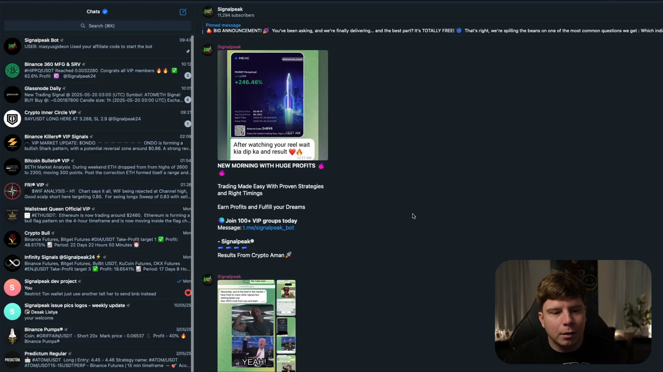
Task: Open the Pinned message banner
Action: click(x=432, y=28)
